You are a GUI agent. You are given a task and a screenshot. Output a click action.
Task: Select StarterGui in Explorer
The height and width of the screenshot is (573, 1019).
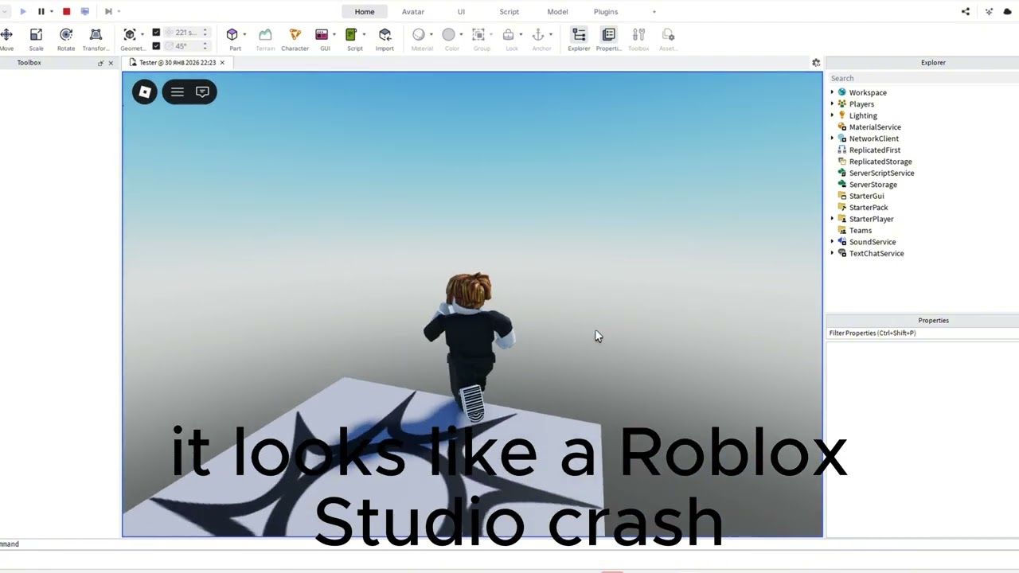coord(866,196)
